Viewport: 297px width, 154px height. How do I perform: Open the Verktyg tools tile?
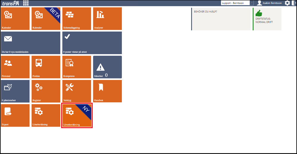tap(77, 91)
